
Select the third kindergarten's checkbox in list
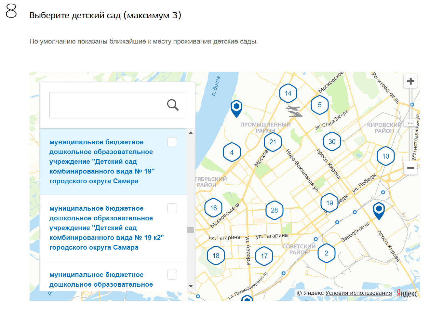172,275
